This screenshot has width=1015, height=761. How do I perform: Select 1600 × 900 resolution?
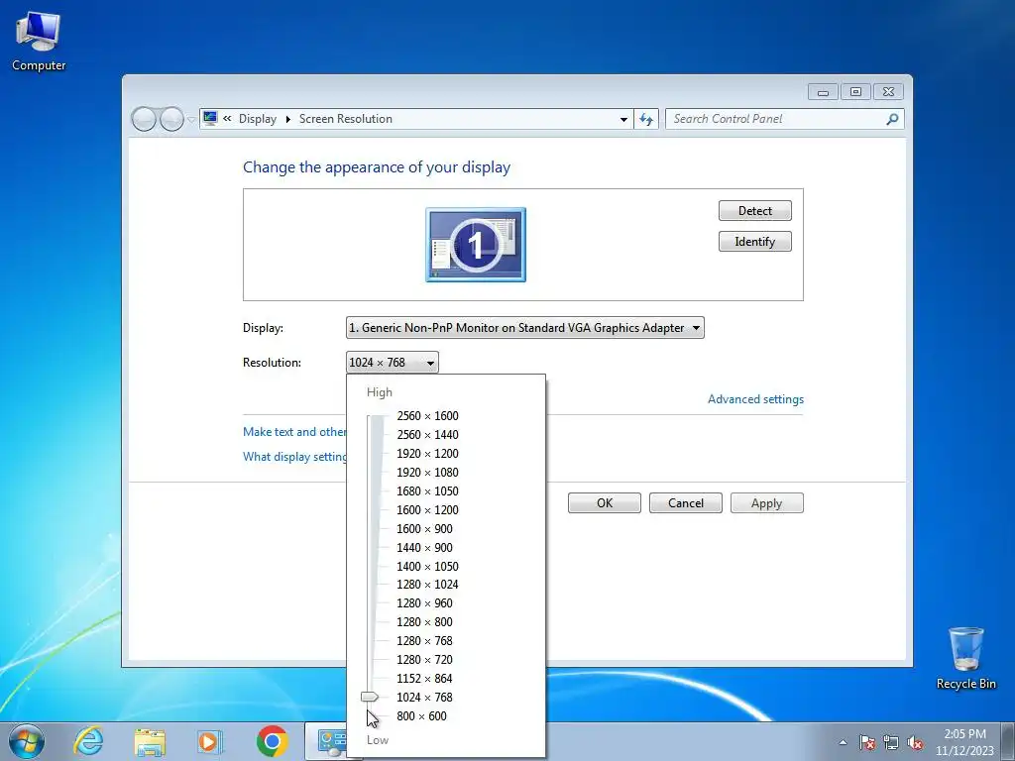pos(424,528)
